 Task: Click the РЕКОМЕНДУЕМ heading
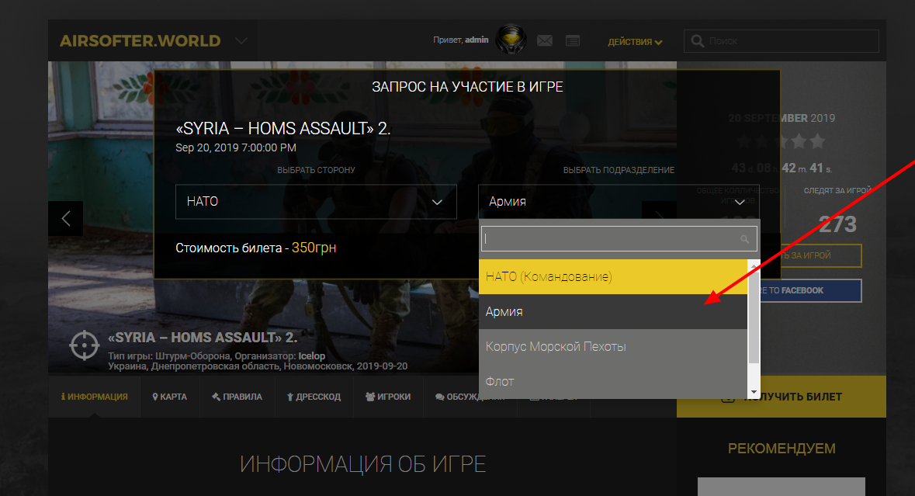pos(782,448)
